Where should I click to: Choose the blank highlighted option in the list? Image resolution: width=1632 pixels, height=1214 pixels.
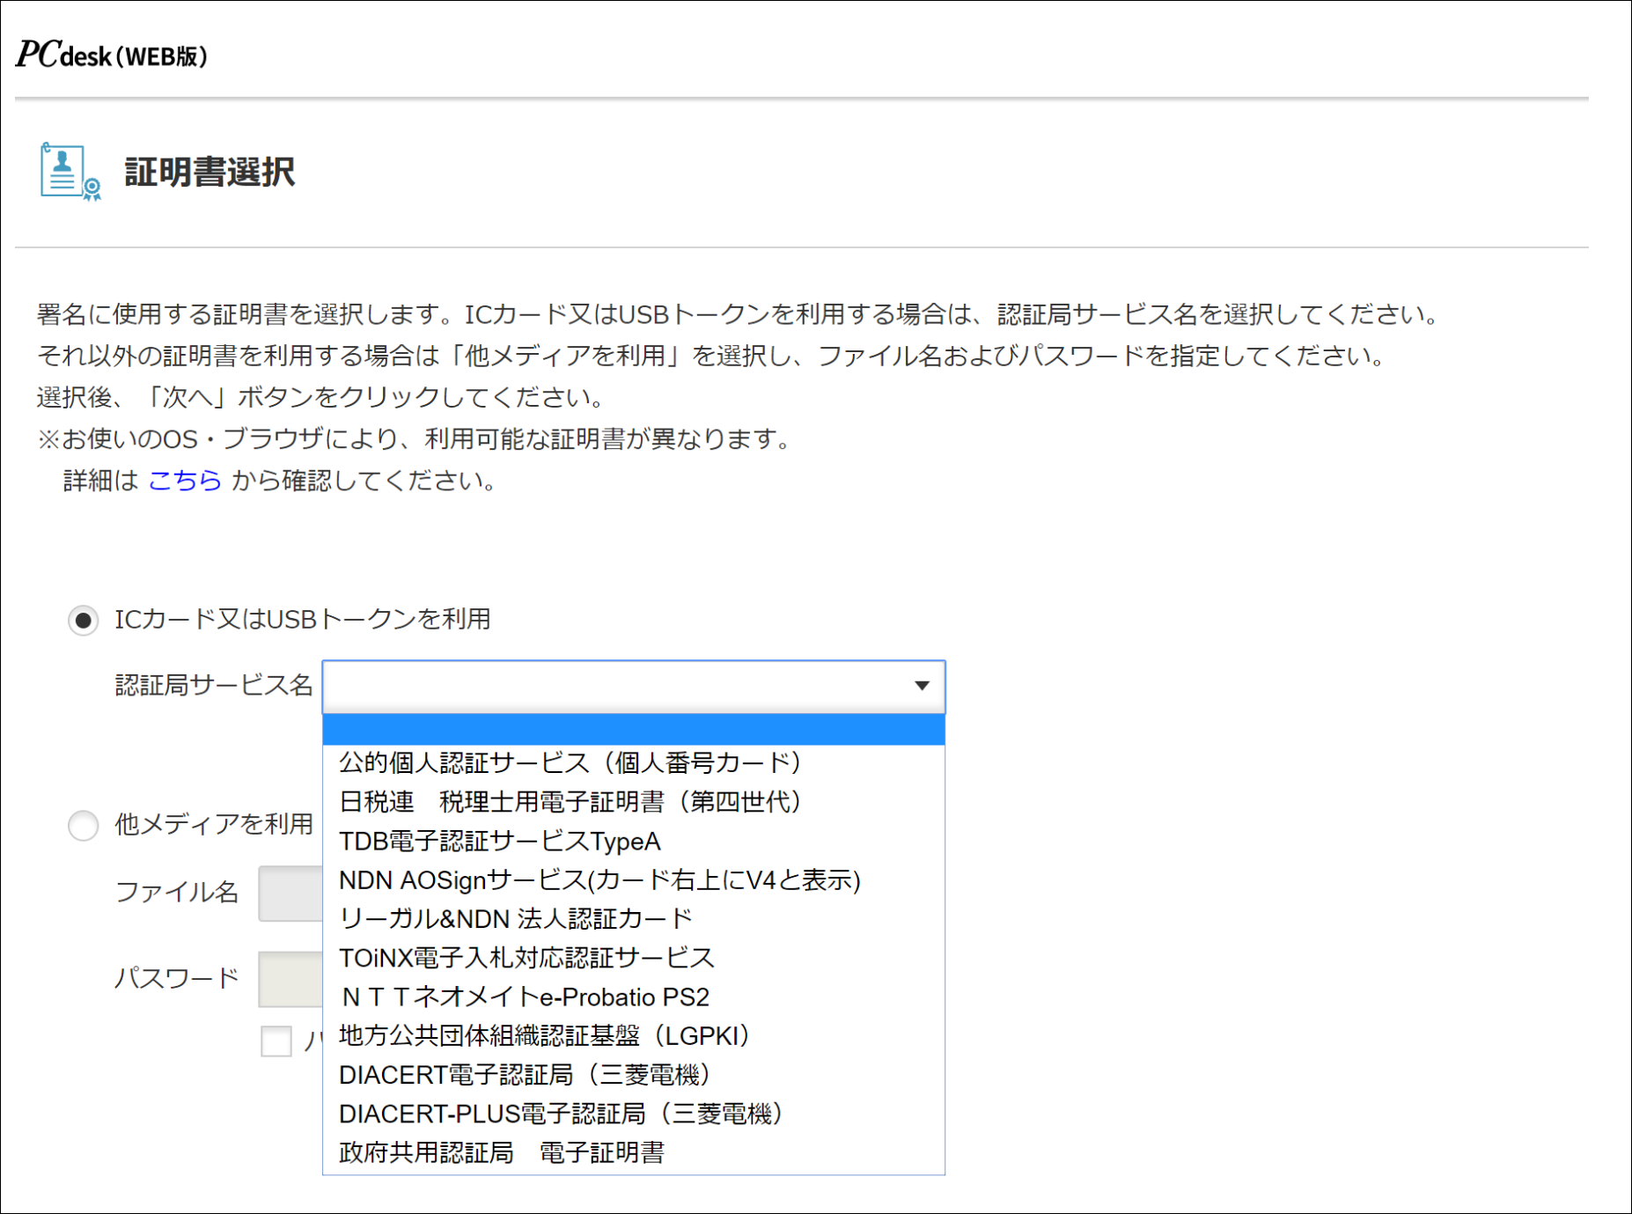coord(634,730)
